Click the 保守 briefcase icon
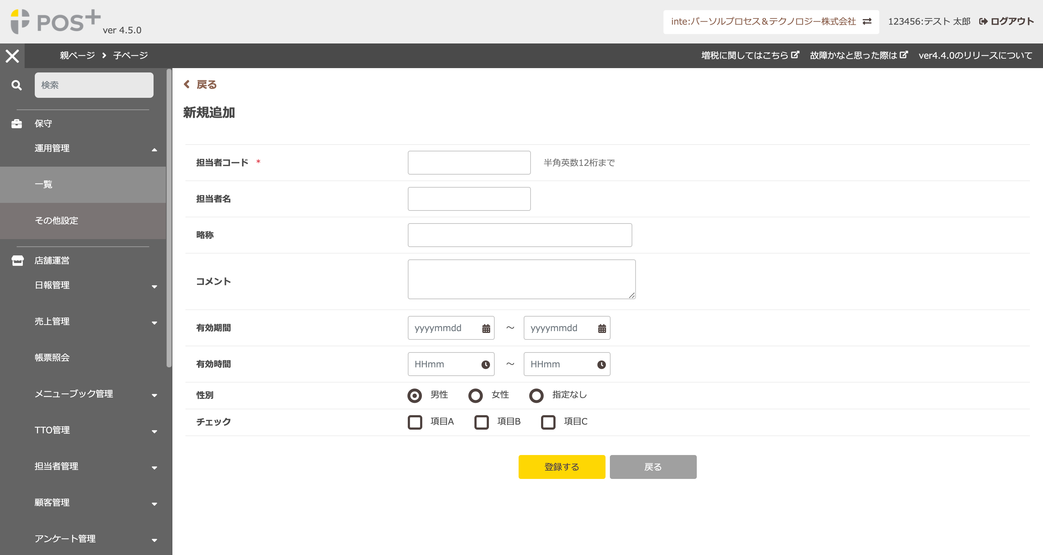 [17, 124]
